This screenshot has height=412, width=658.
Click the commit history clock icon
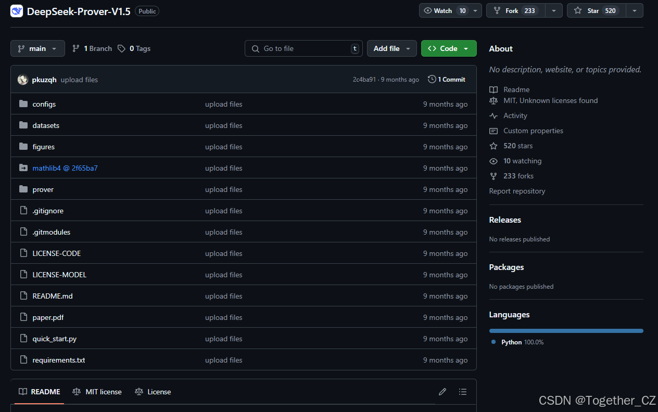point(432,80)
